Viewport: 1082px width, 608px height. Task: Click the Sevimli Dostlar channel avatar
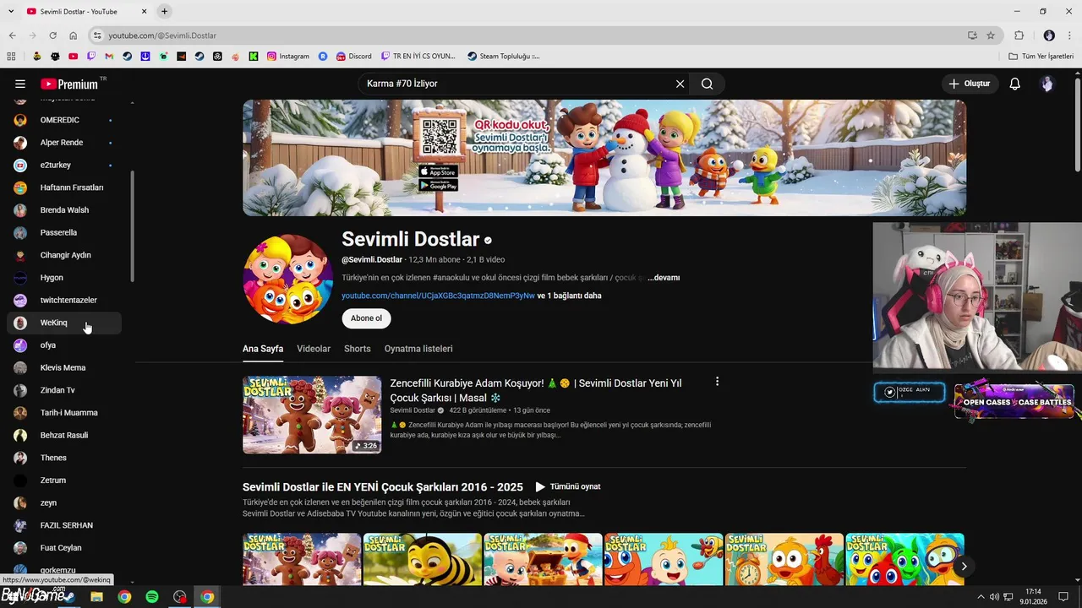[288, 280]
